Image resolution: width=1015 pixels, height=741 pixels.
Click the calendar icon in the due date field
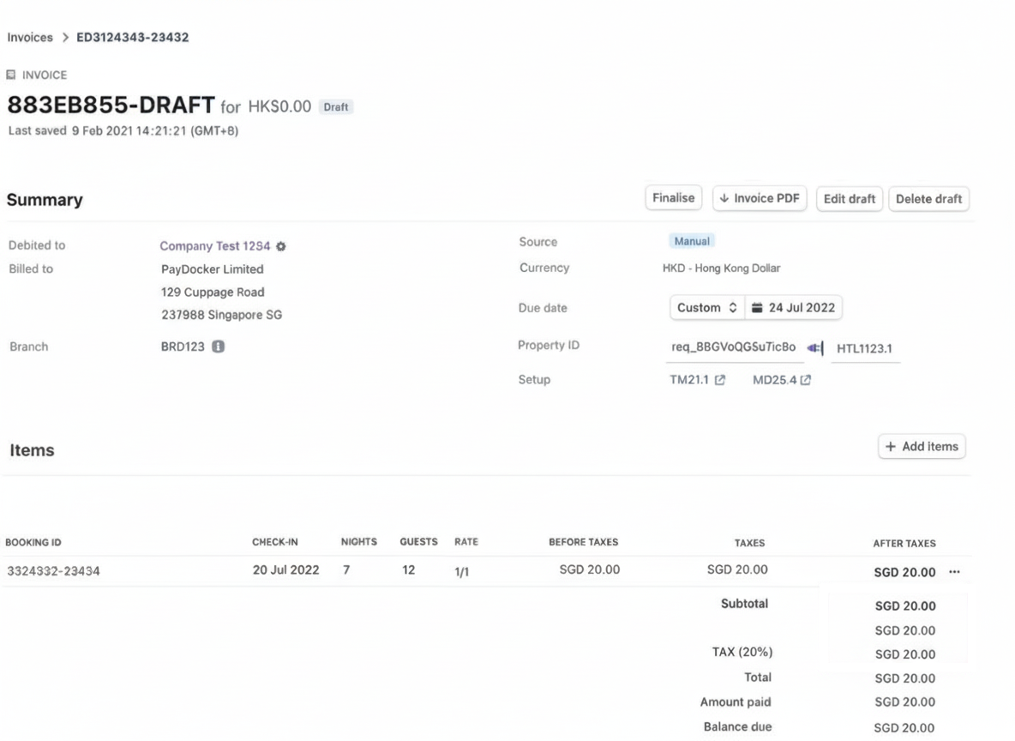[757, 308]
